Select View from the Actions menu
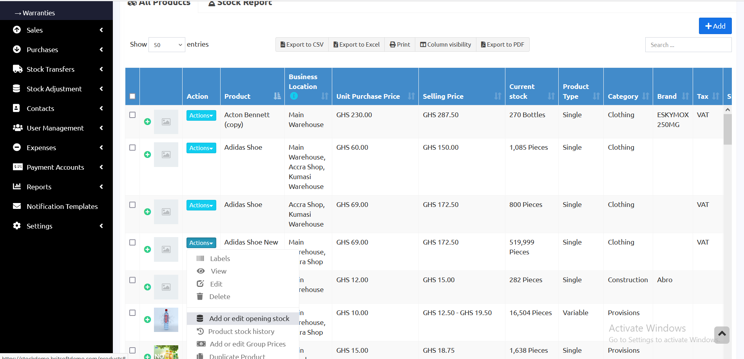The height and width of the screenshot is (359, 744). pos(243,271)
